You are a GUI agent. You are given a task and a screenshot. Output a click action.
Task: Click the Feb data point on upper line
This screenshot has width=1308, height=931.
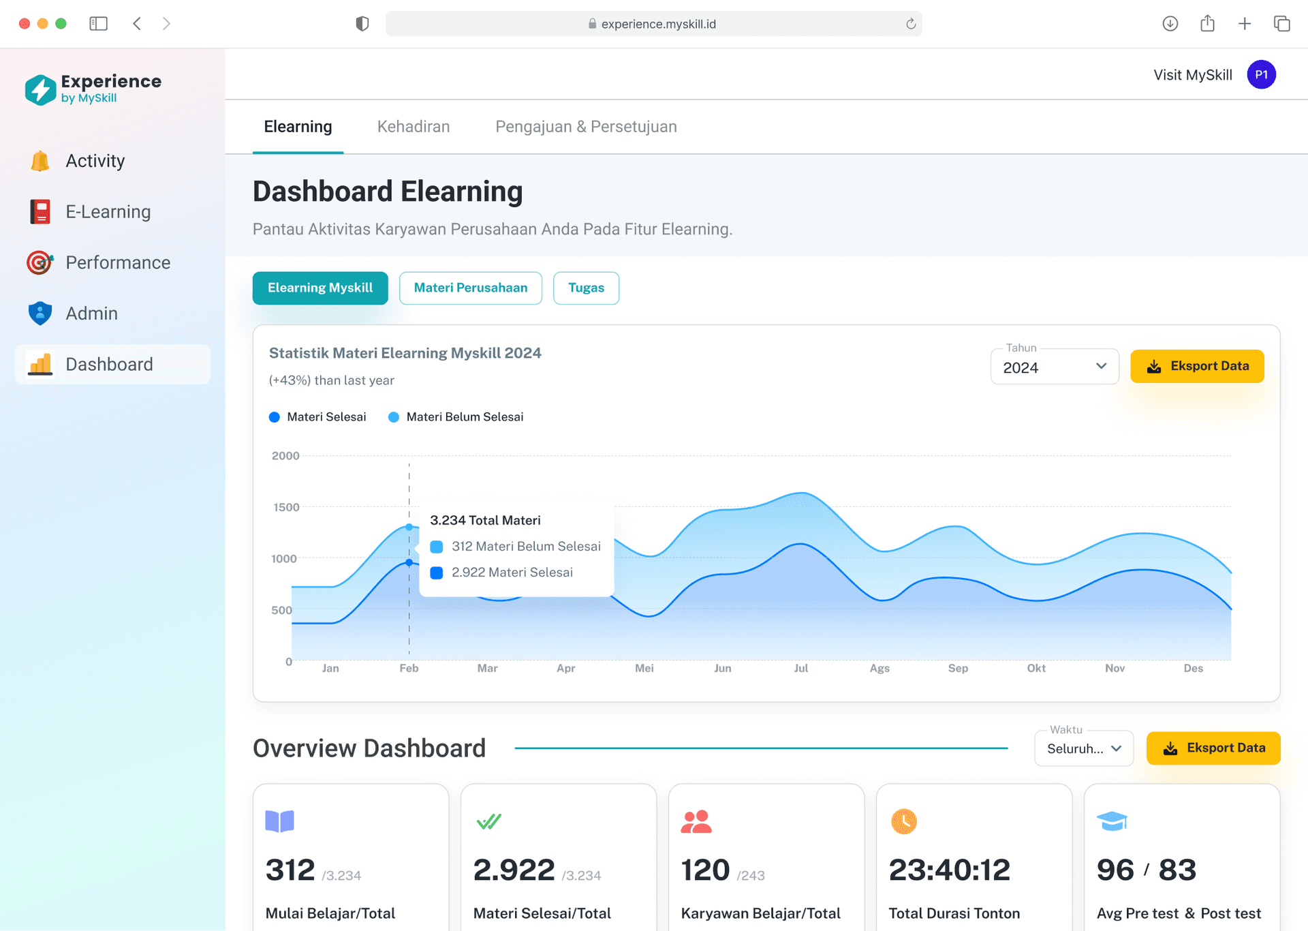(409, 527)
